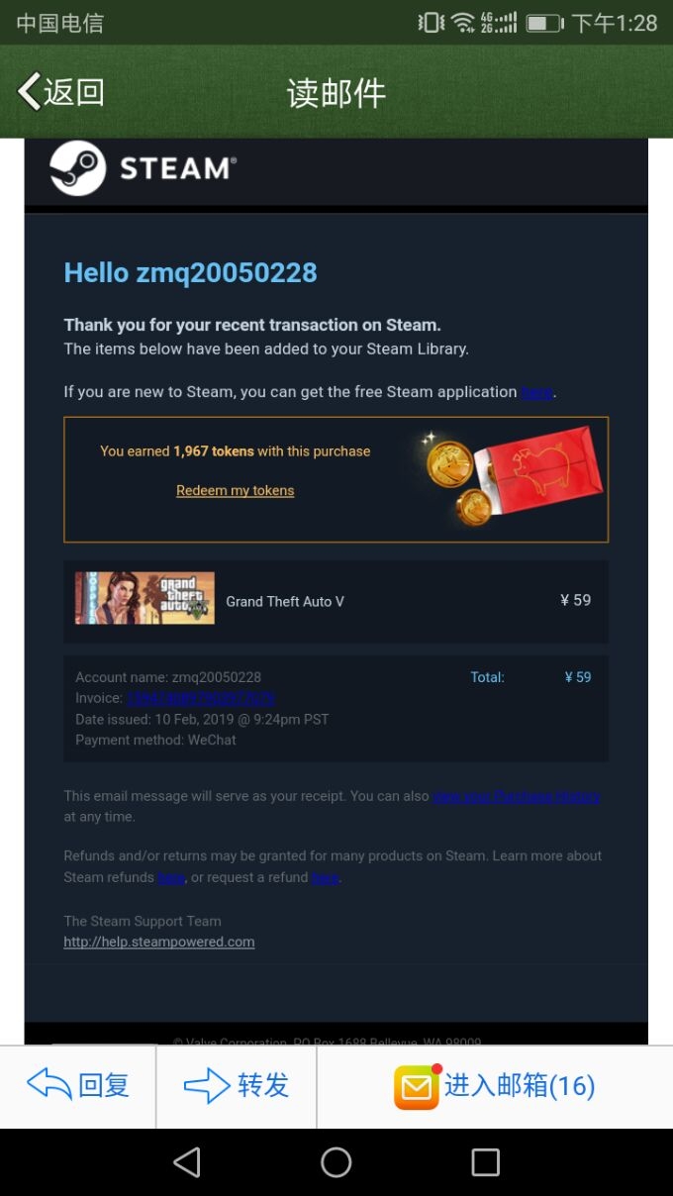Click the Steam logo icon
This screenshot has width=673, height=1196.
[x=78, y=168]
